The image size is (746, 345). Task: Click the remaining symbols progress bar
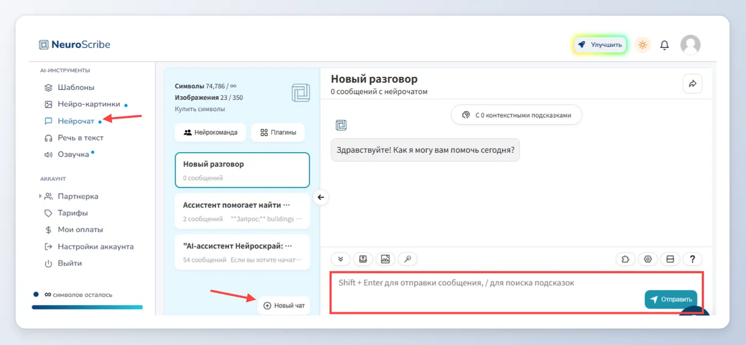[87, 307]
